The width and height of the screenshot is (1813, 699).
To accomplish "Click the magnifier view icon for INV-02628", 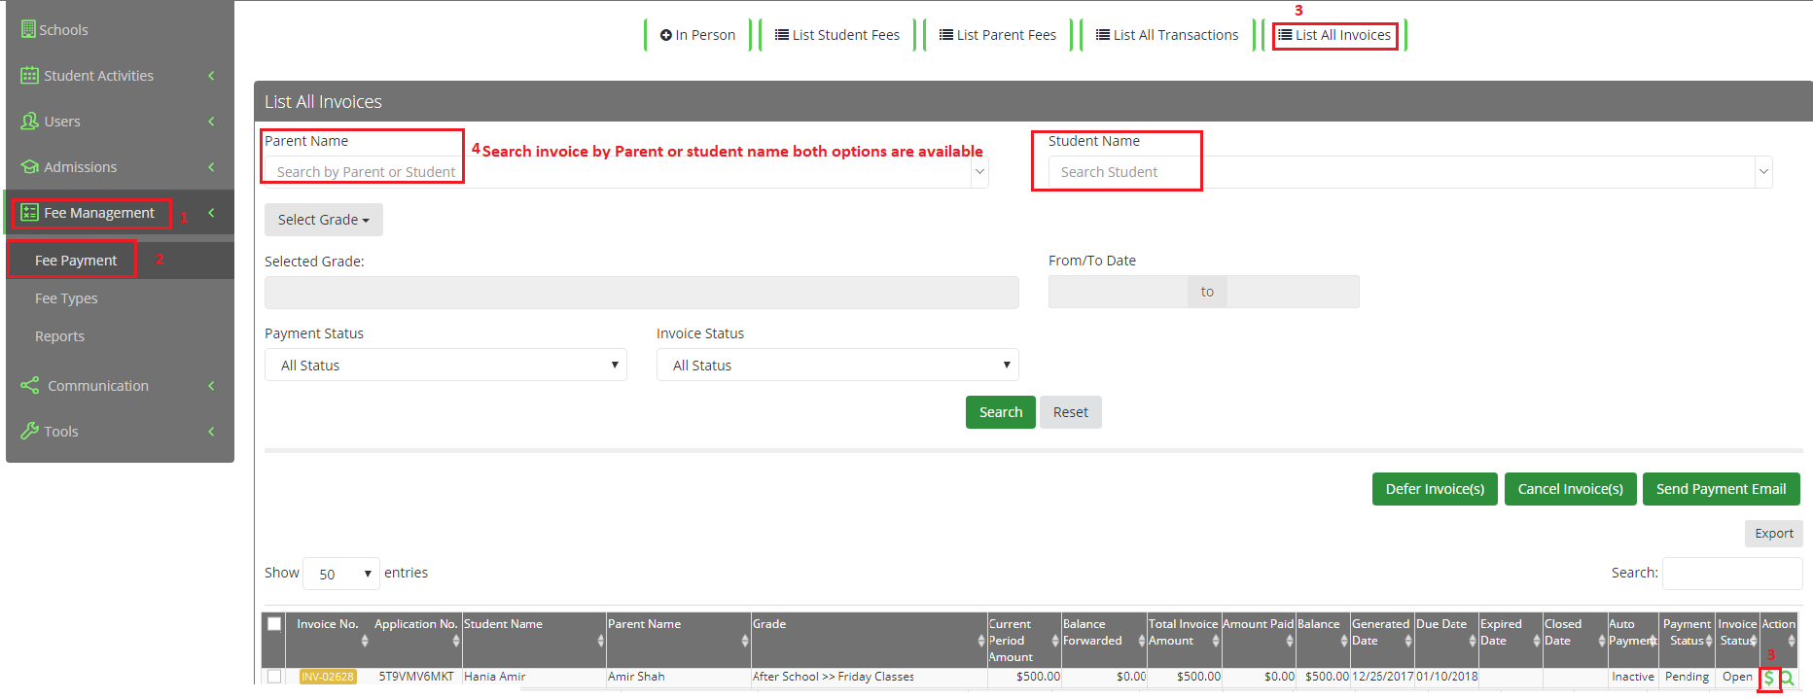I will pos(1788,679).
